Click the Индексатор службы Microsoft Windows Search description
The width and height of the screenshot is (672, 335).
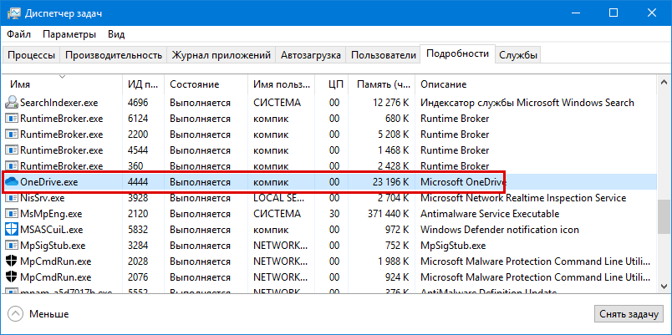tap(527, 103)
